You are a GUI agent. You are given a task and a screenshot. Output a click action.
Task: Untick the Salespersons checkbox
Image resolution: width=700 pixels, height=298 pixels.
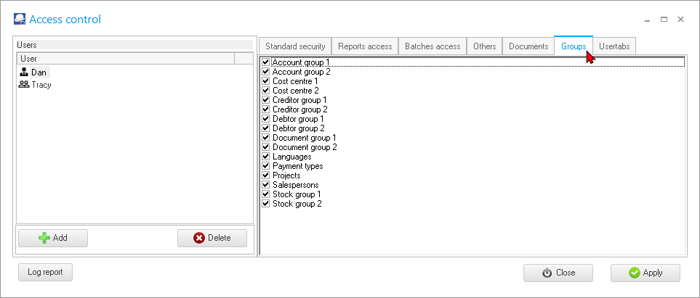[265, 185]
